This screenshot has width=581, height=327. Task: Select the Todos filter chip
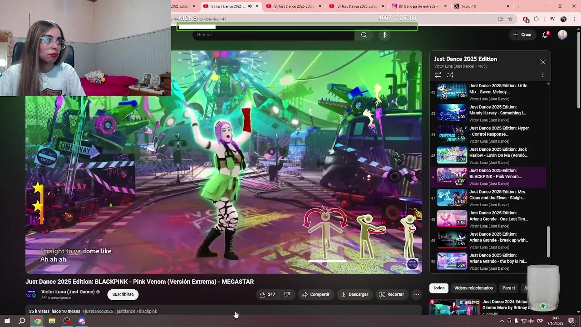point(439,288)
